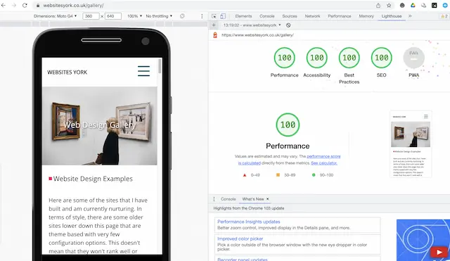The height and width of the screenshot is (261, 450).
Task: Click the warnings counter icon in DevTools
Action: [x=444, y=16]
